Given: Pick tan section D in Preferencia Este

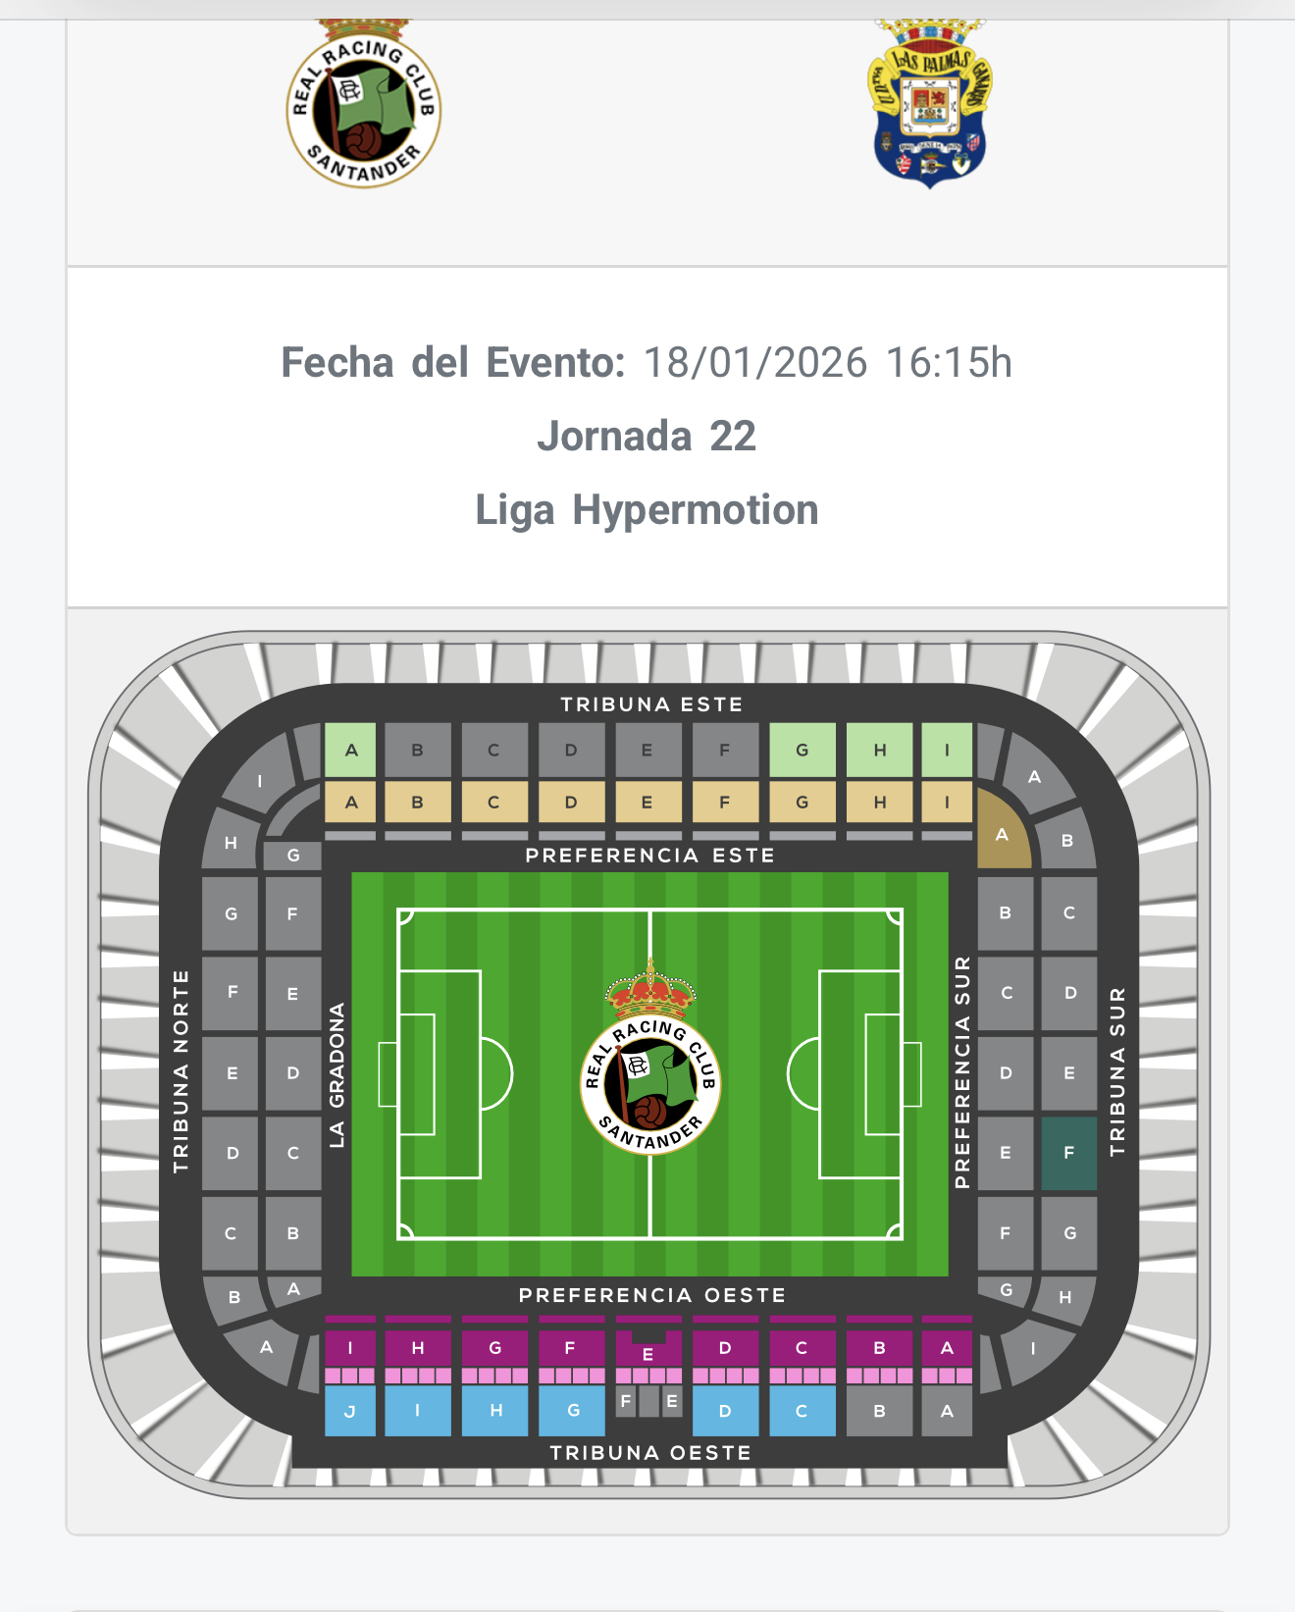Looking at the screenshot, I should 570,802.
